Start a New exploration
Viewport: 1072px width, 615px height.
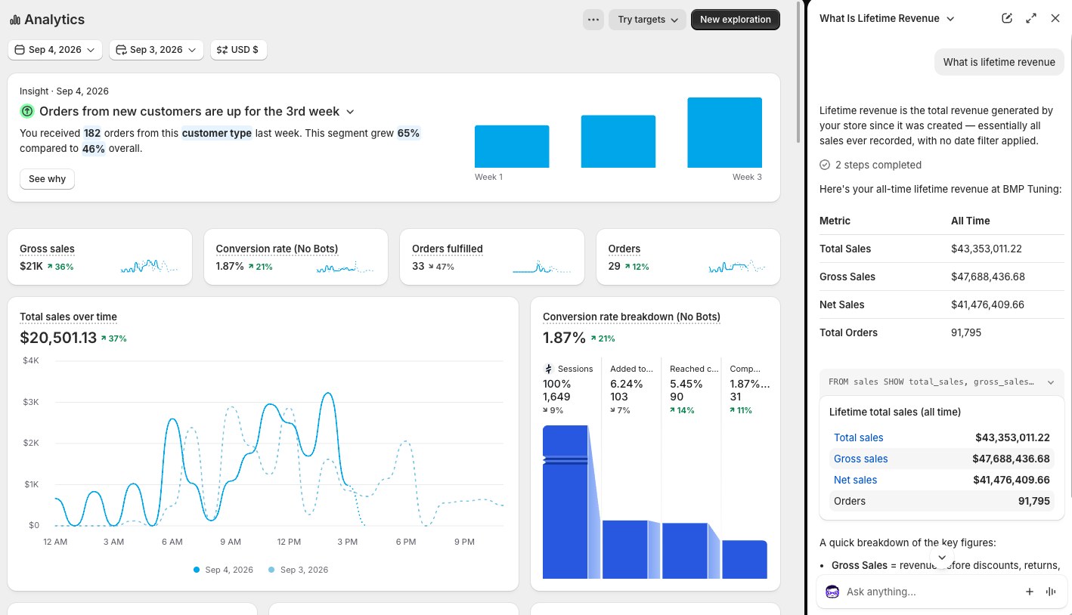tap(735, 20)
